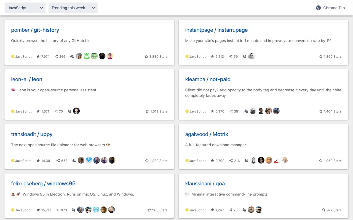This screenshot has height=220, width=353.
Task: Click the first contributor avatar on Motrix
Action: 253,160
